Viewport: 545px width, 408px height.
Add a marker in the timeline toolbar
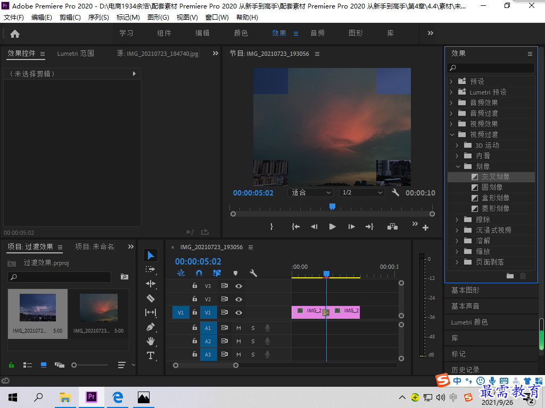(236, 274)
